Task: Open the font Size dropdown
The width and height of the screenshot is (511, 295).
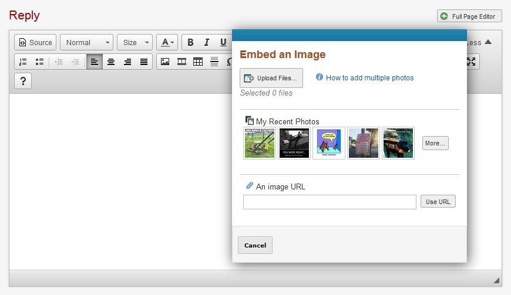Action: tap(135, 42)
